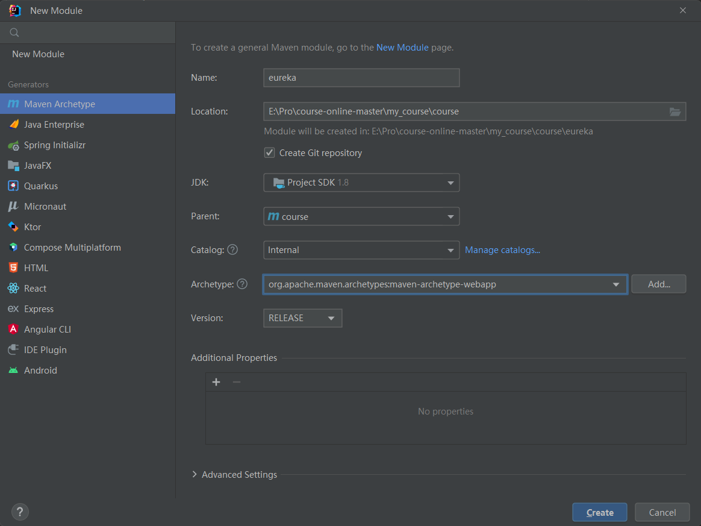The height and width of the screenshot is (526, 701).
Task: Open the Catalog help question mark
Action: point(232,249)
